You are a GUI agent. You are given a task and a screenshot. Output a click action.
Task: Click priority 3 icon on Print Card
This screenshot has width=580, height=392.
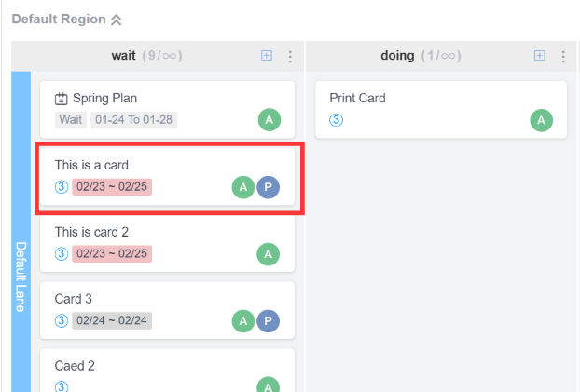coord(337,119)
